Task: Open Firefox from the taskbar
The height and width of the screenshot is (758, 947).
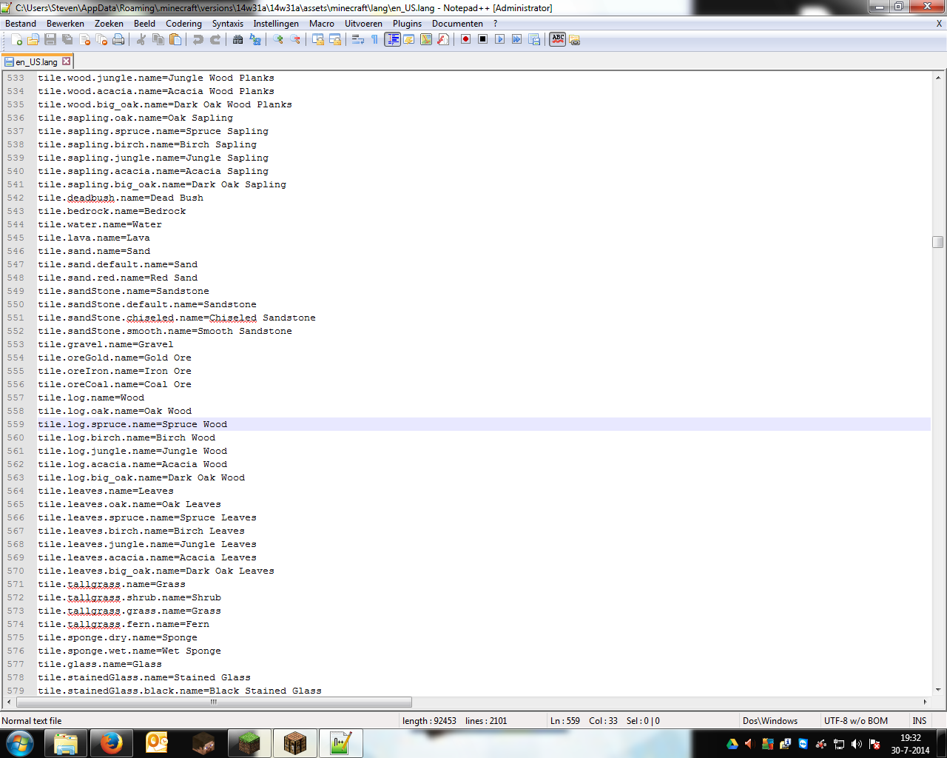Action: 111,743
